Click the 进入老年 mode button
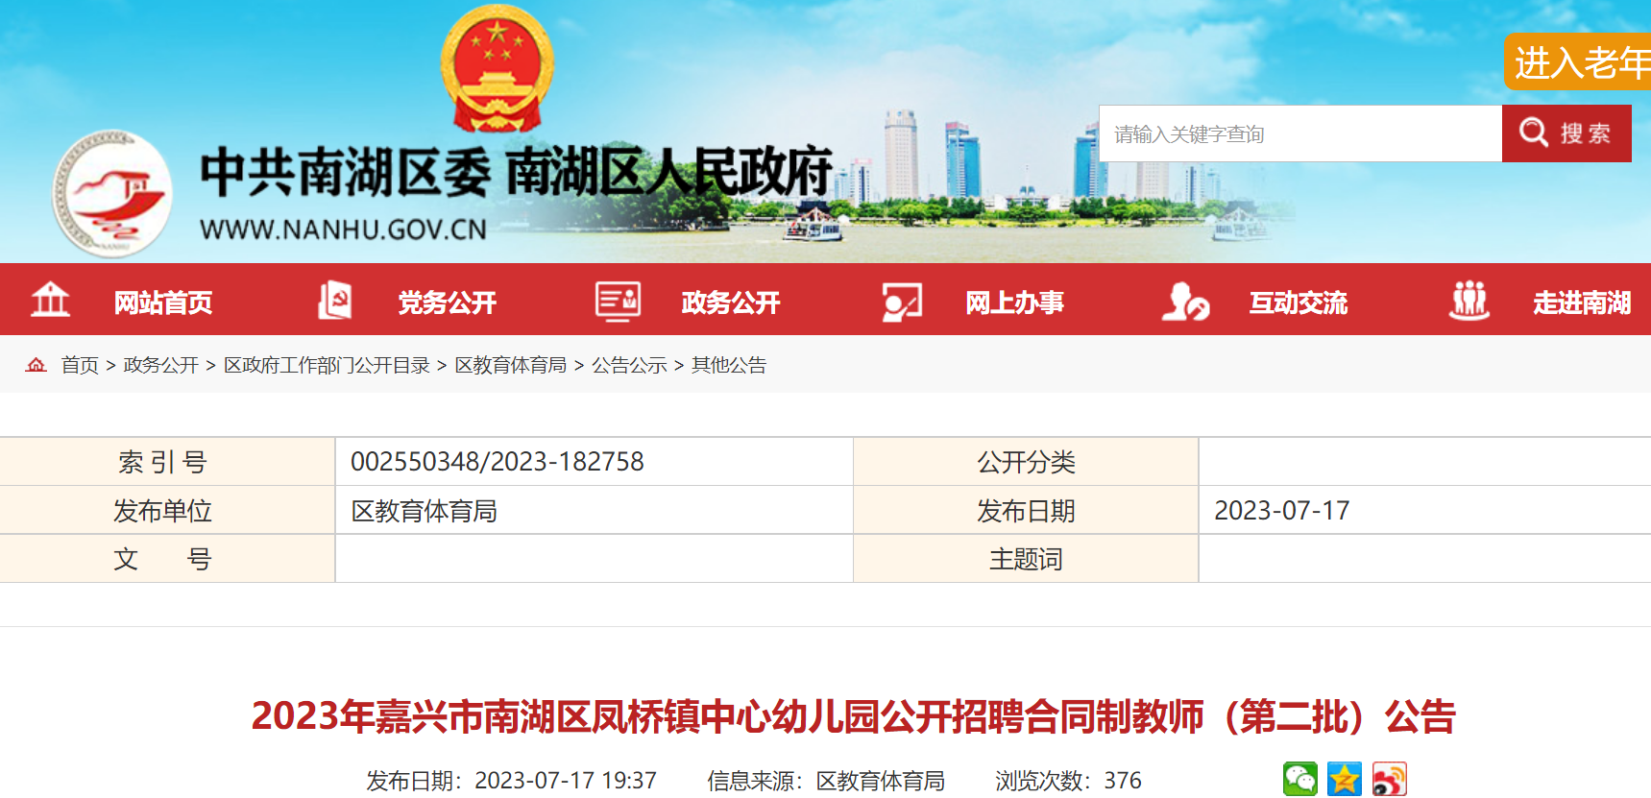 coord(1580,62)
